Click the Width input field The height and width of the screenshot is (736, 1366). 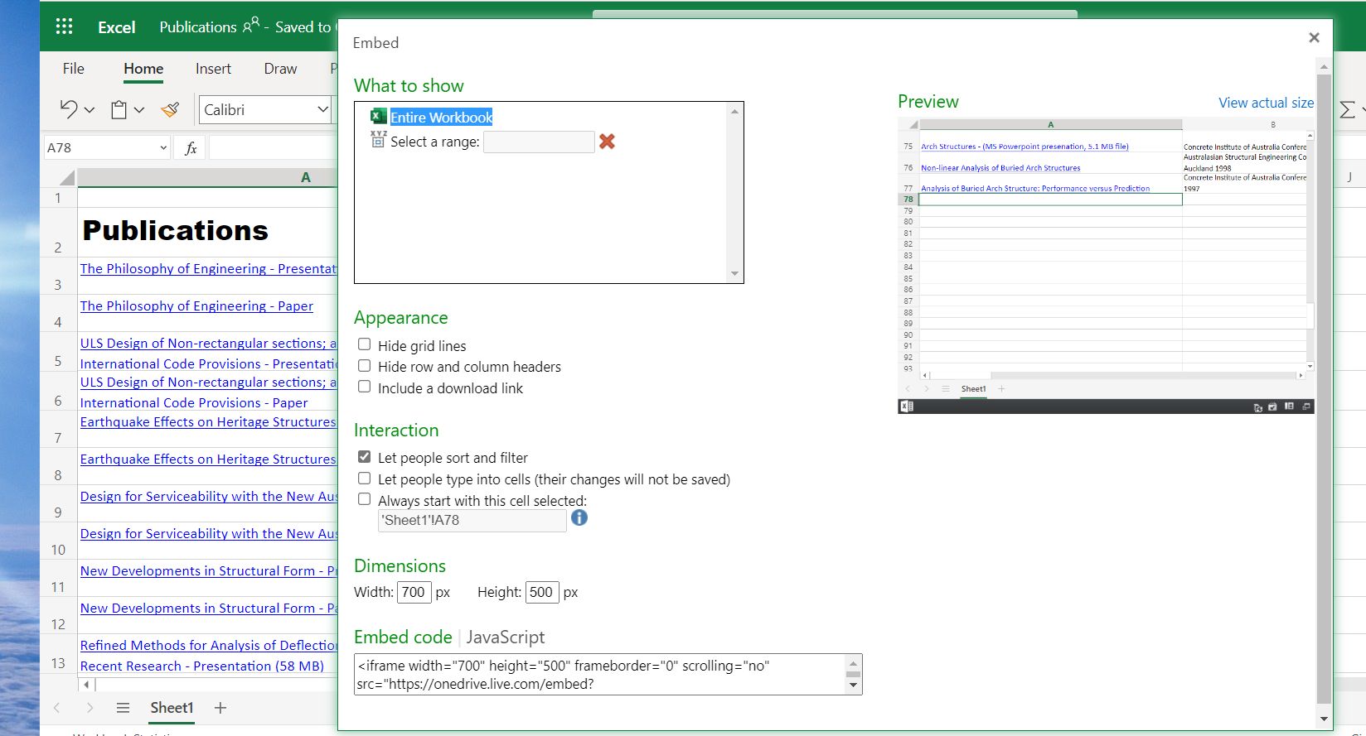(414, 593)
